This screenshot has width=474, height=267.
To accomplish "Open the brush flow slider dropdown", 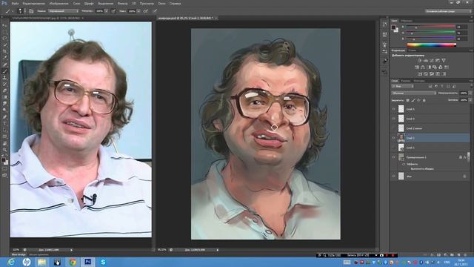I will 138,11.
